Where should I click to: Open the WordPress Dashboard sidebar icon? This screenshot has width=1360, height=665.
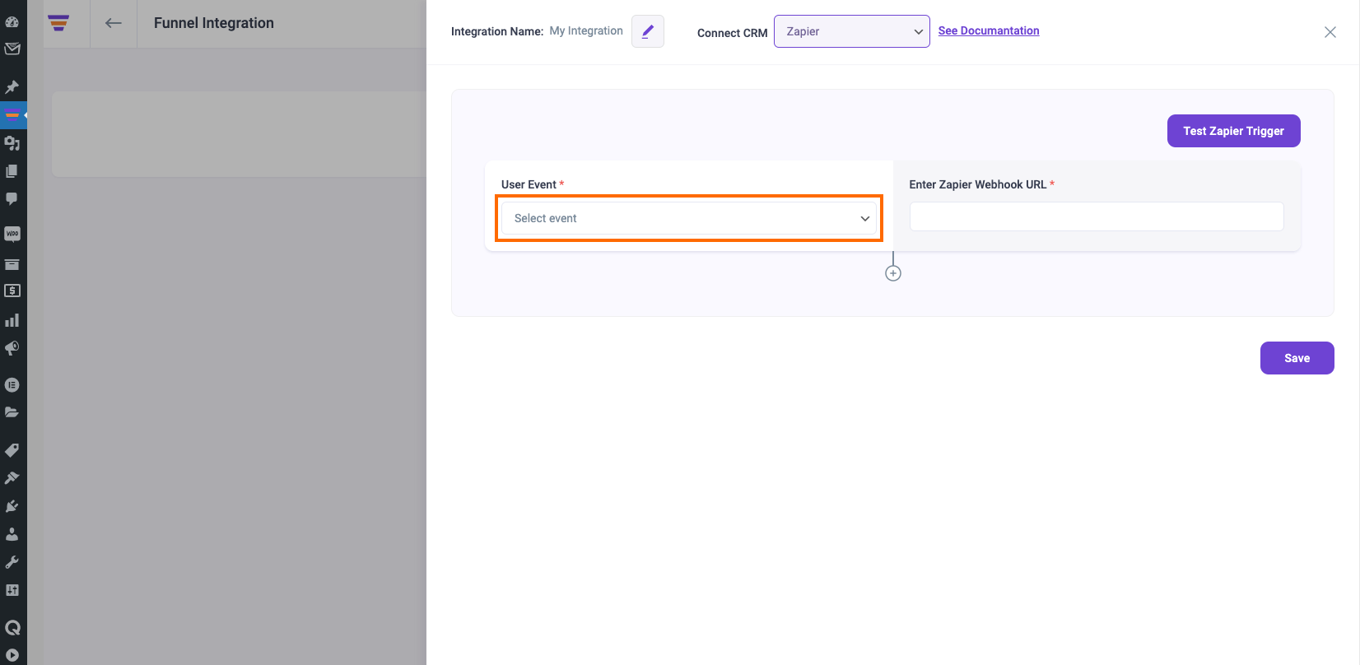coord(12,22)
